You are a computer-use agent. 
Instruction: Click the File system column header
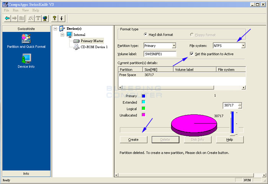pos(231,70)
